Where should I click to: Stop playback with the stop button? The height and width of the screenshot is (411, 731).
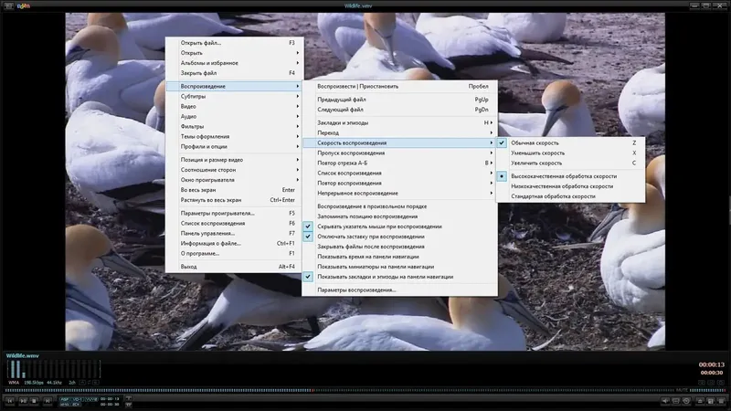point(34,400)
